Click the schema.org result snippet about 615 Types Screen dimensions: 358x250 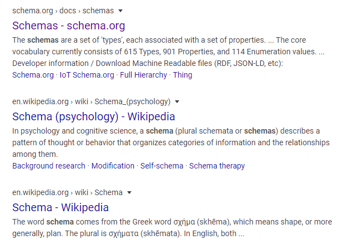pos(169,52)
